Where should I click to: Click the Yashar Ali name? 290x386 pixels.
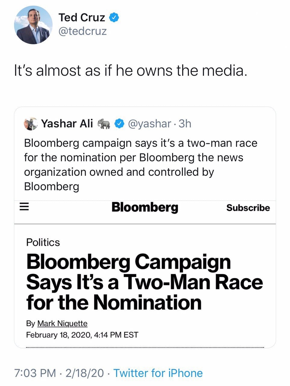[67, 124]
